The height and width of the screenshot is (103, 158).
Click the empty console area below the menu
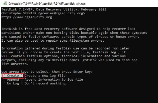click(x=80, y=94)
